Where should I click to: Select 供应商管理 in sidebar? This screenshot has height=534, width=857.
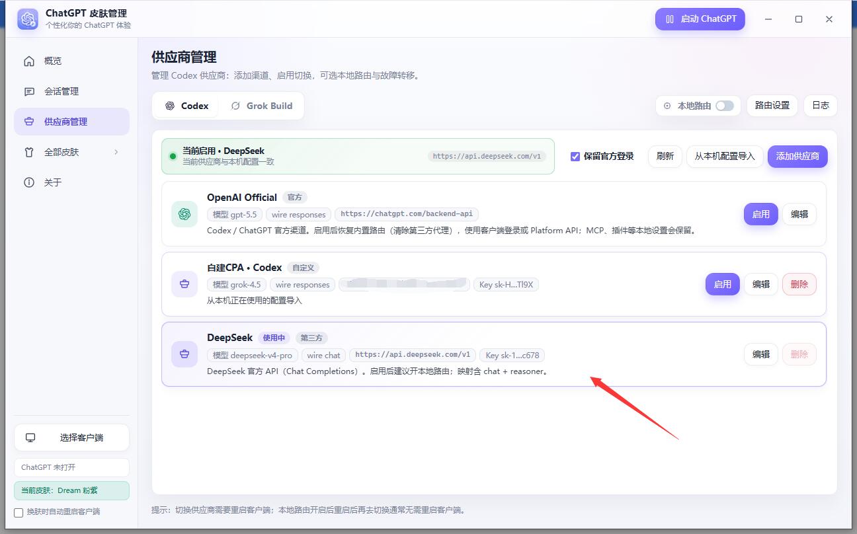click(71, 122)
